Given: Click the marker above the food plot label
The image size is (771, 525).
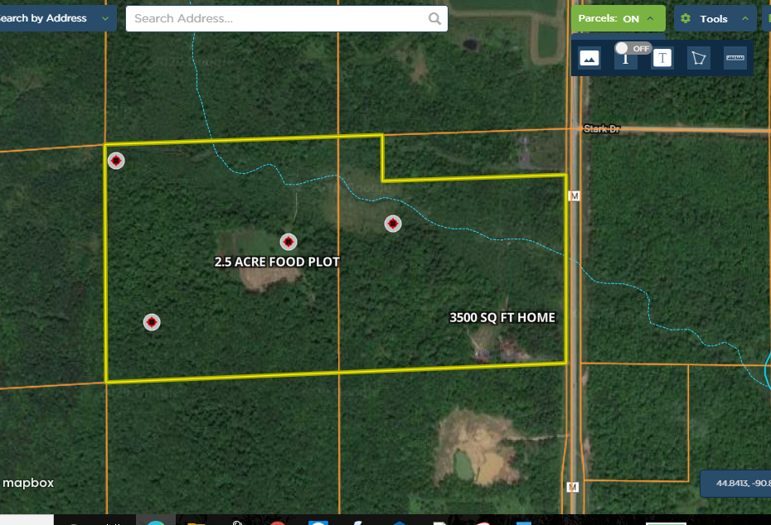Looking at the screenshot, I should (289, 242).
